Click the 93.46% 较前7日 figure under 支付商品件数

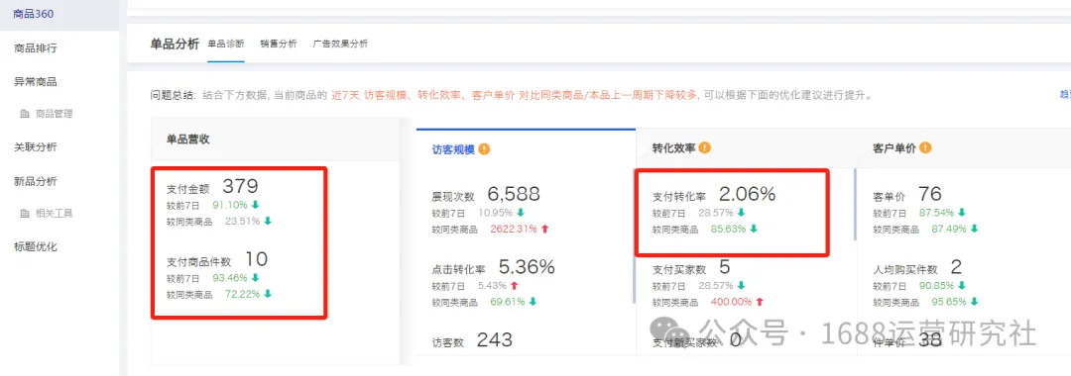coord(229,277)
